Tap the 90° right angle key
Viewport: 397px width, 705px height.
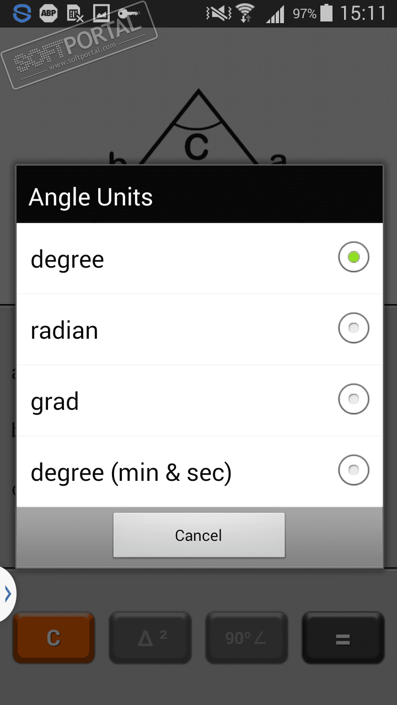tap(246, 638)
